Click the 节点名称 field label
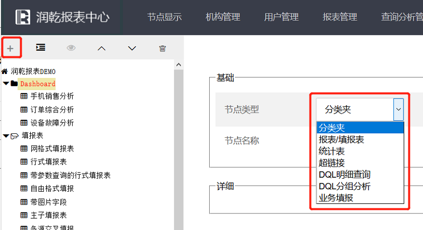Image resolution: width=423 pixels, height=230 pixels. click(242, 140)
